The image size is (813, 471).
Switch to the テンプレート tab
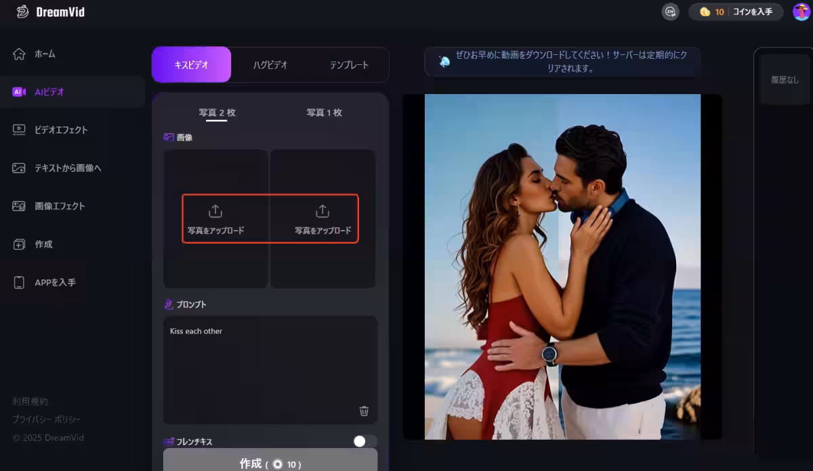pyautogui.click(x=349, y=65)
